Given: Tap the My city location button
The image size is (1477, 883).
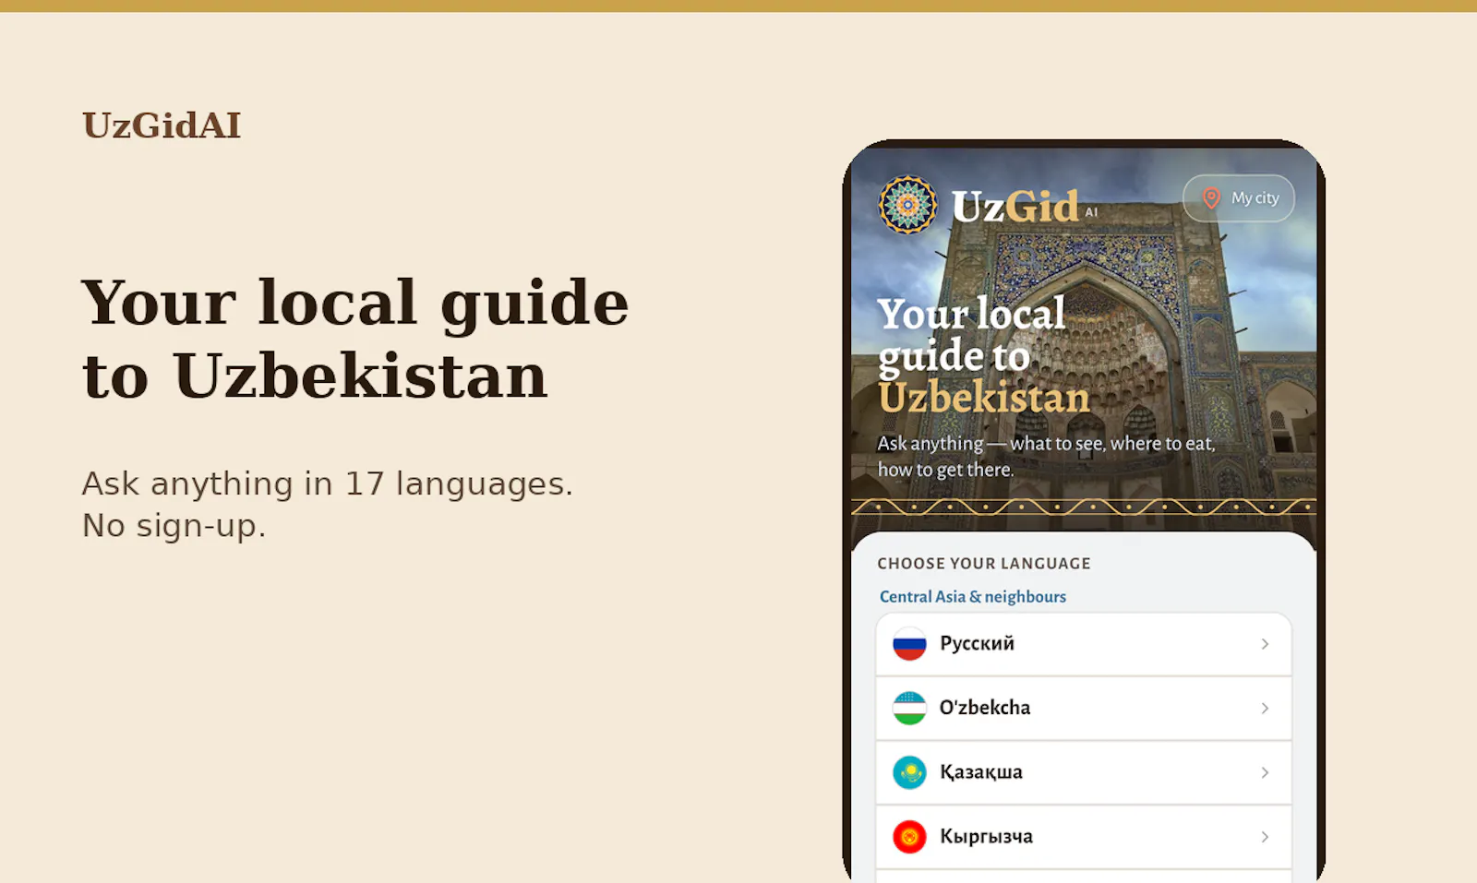Looking at the screenshot, I should tap(1239, 198).
